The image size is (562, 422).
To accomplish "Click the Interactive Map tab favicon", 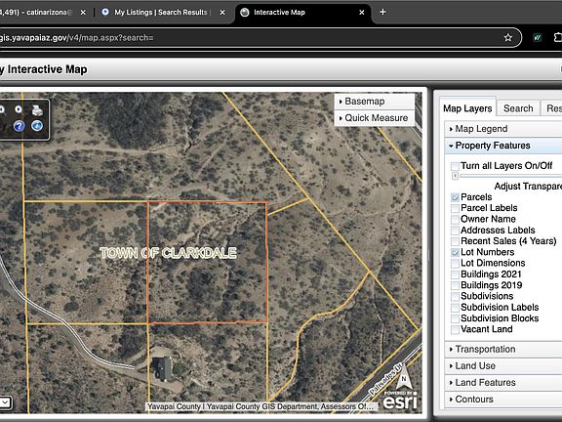I will pyautogui.click(x=245, y=12).
